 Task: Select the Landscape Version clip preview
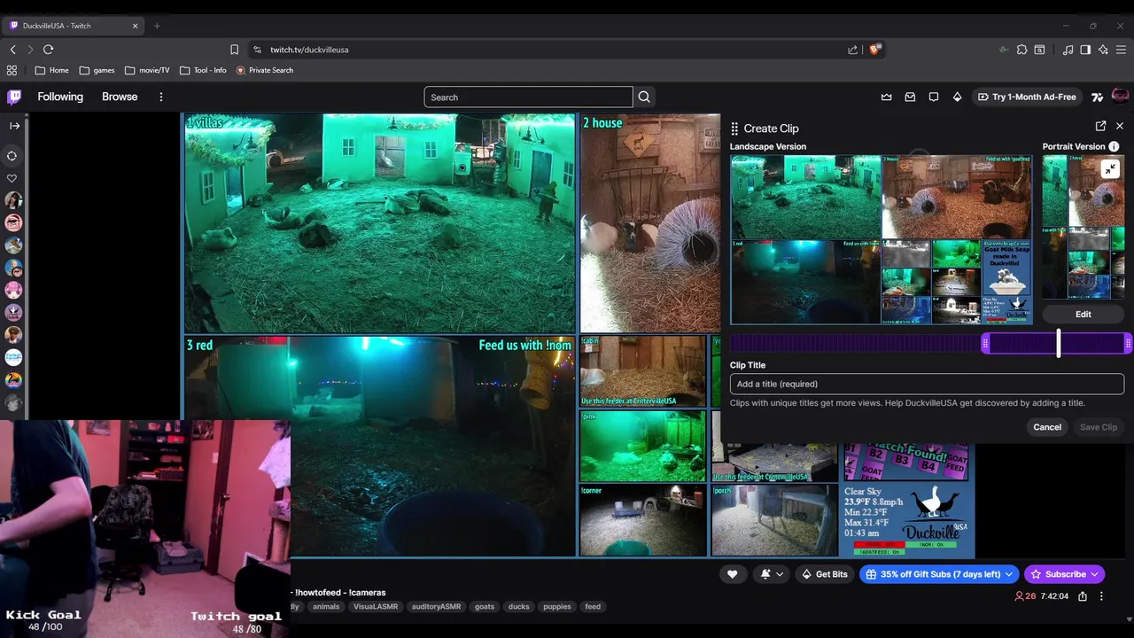882,239
